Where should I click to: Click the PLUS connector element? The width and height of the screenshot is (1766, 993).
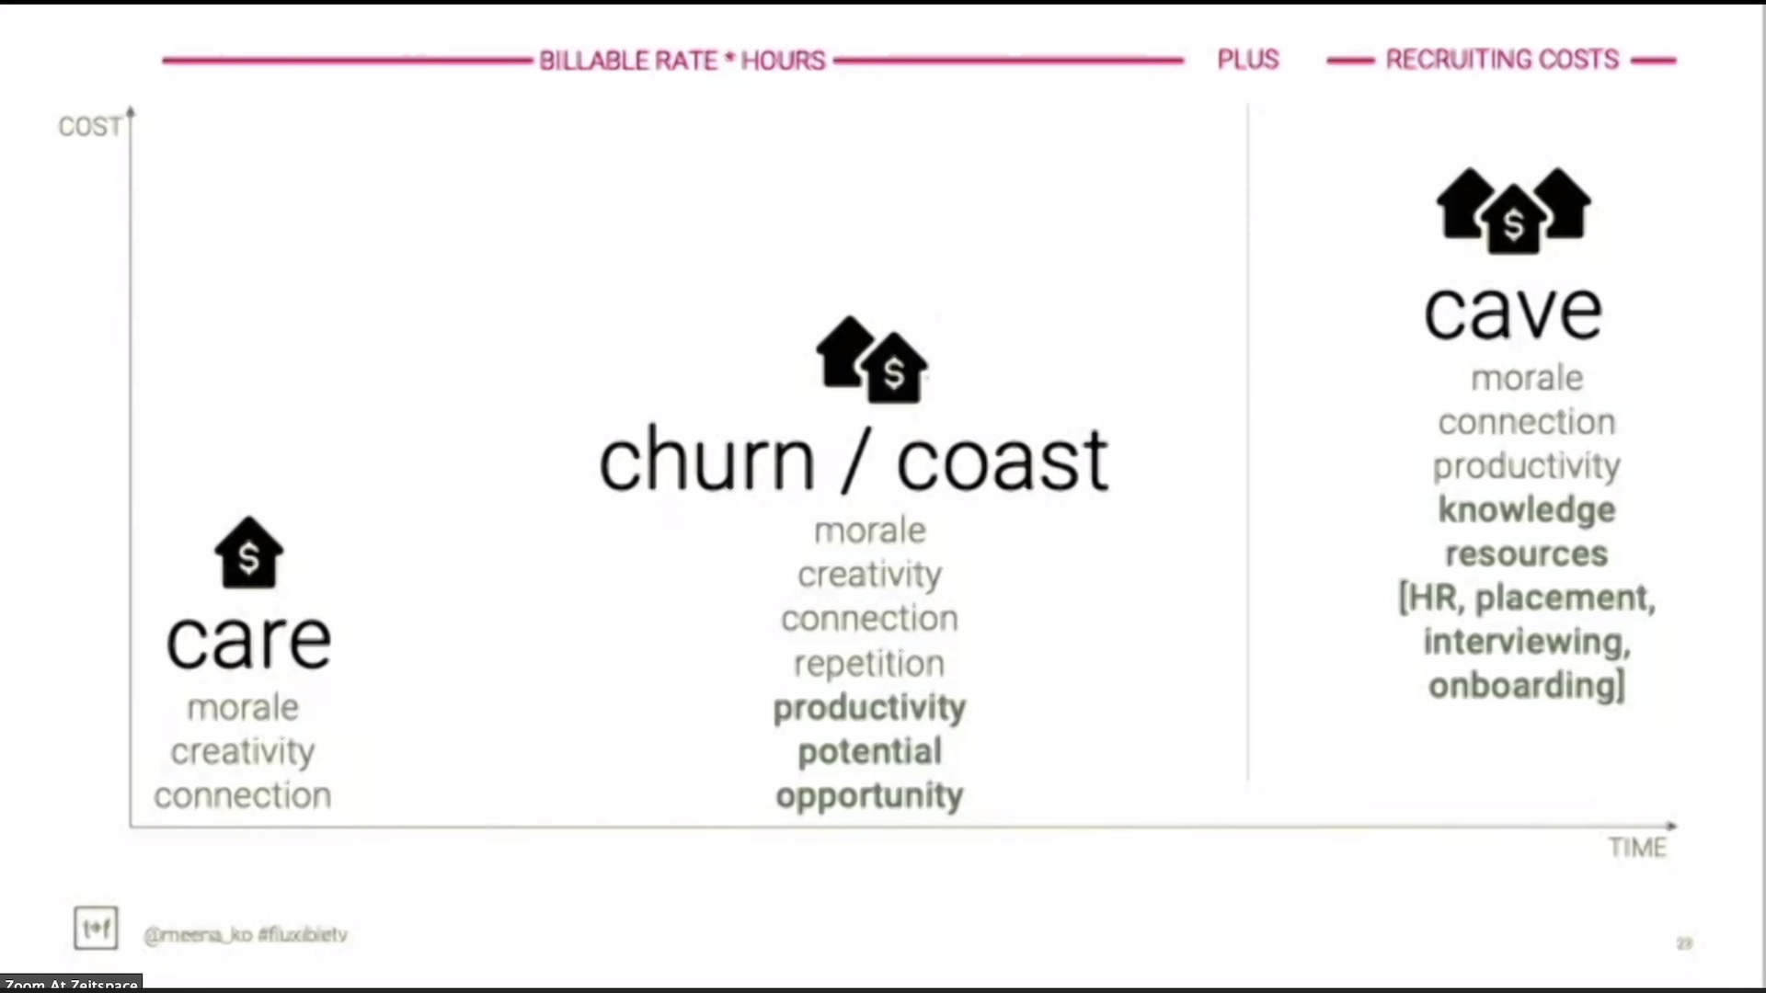(x=1247, y=58)
